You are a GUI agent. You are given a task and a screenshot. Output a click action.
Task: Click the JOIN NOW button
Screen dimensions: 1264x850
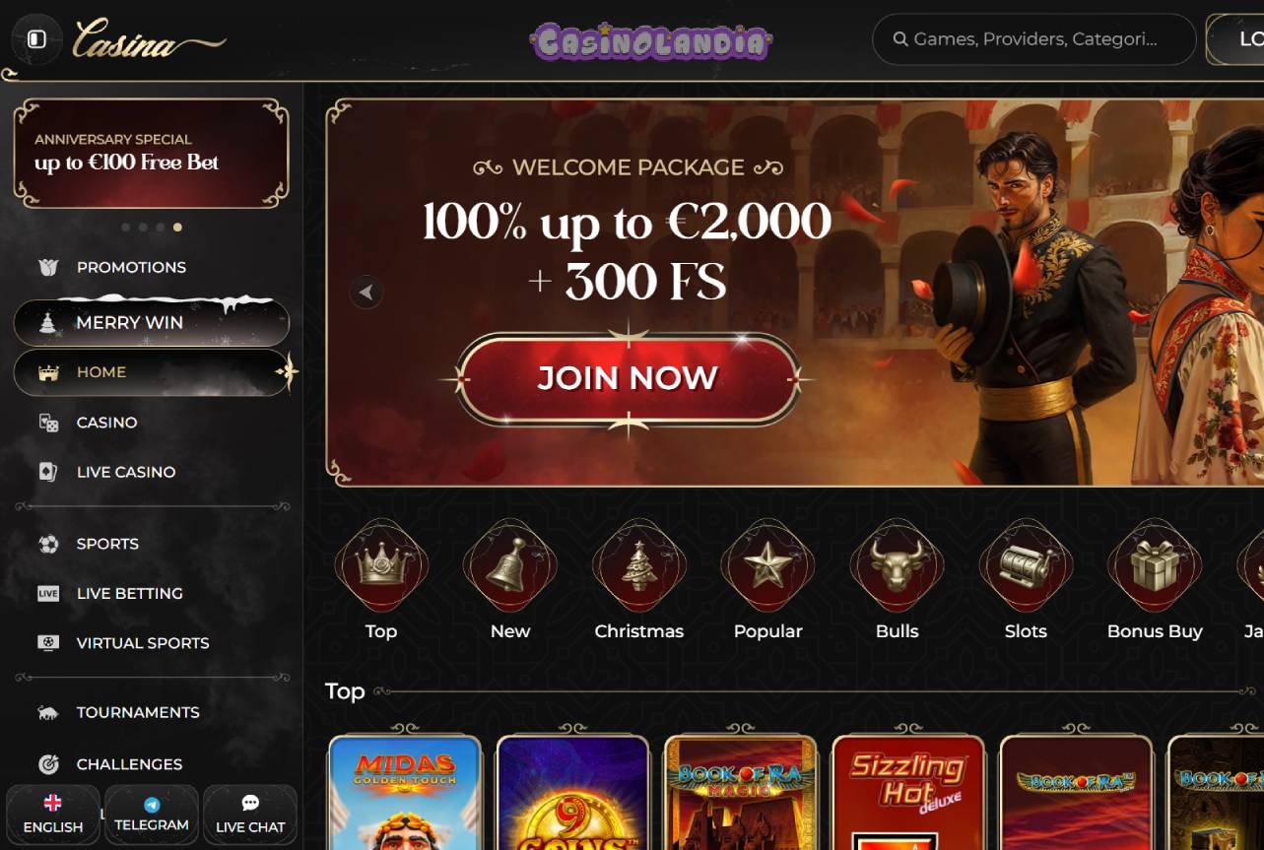[628, 378]
